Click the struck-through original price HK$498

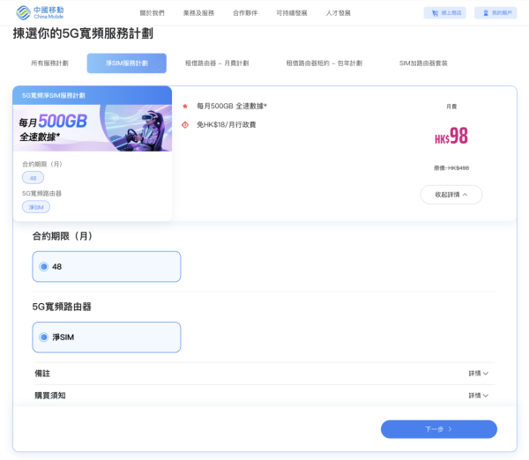click(x=451, y=168)
